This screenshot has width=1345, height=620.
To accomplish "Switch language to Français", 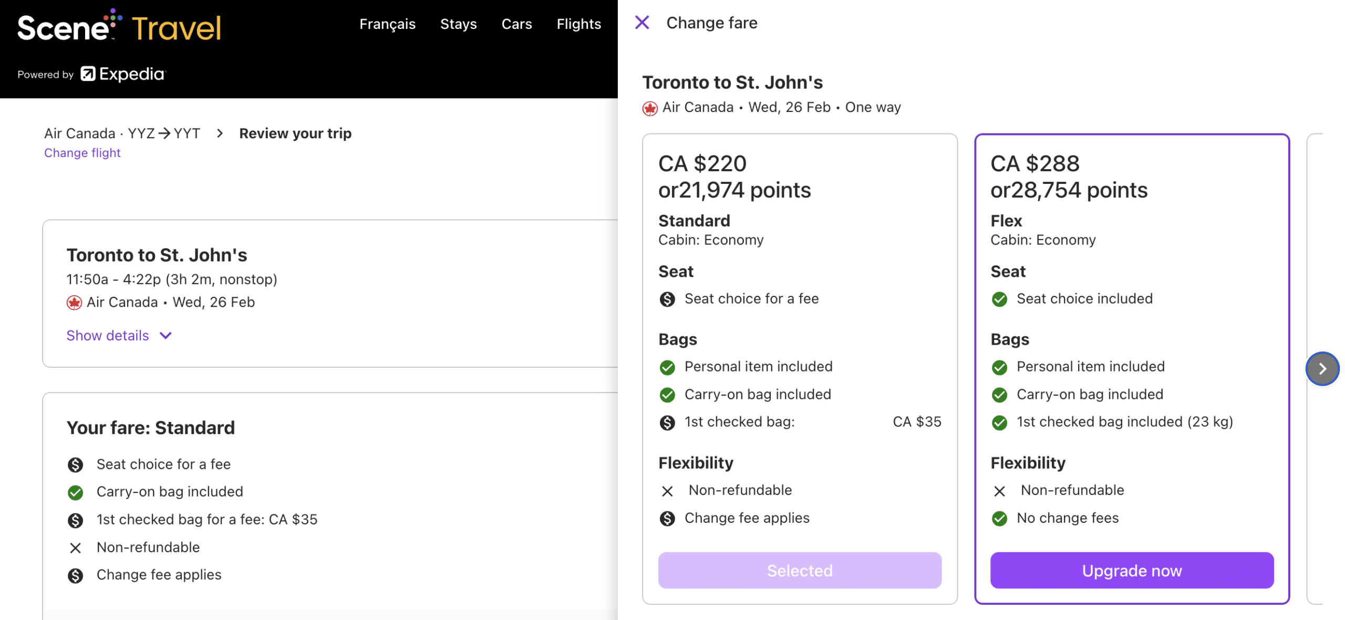I will click(387, 24).
